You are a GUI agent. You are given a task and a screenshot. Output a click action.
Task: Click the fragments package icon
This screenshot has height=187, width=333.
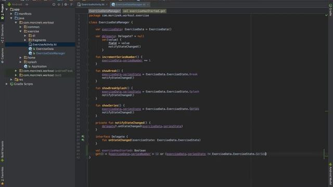pyautogui.click(x=30, y=40)
